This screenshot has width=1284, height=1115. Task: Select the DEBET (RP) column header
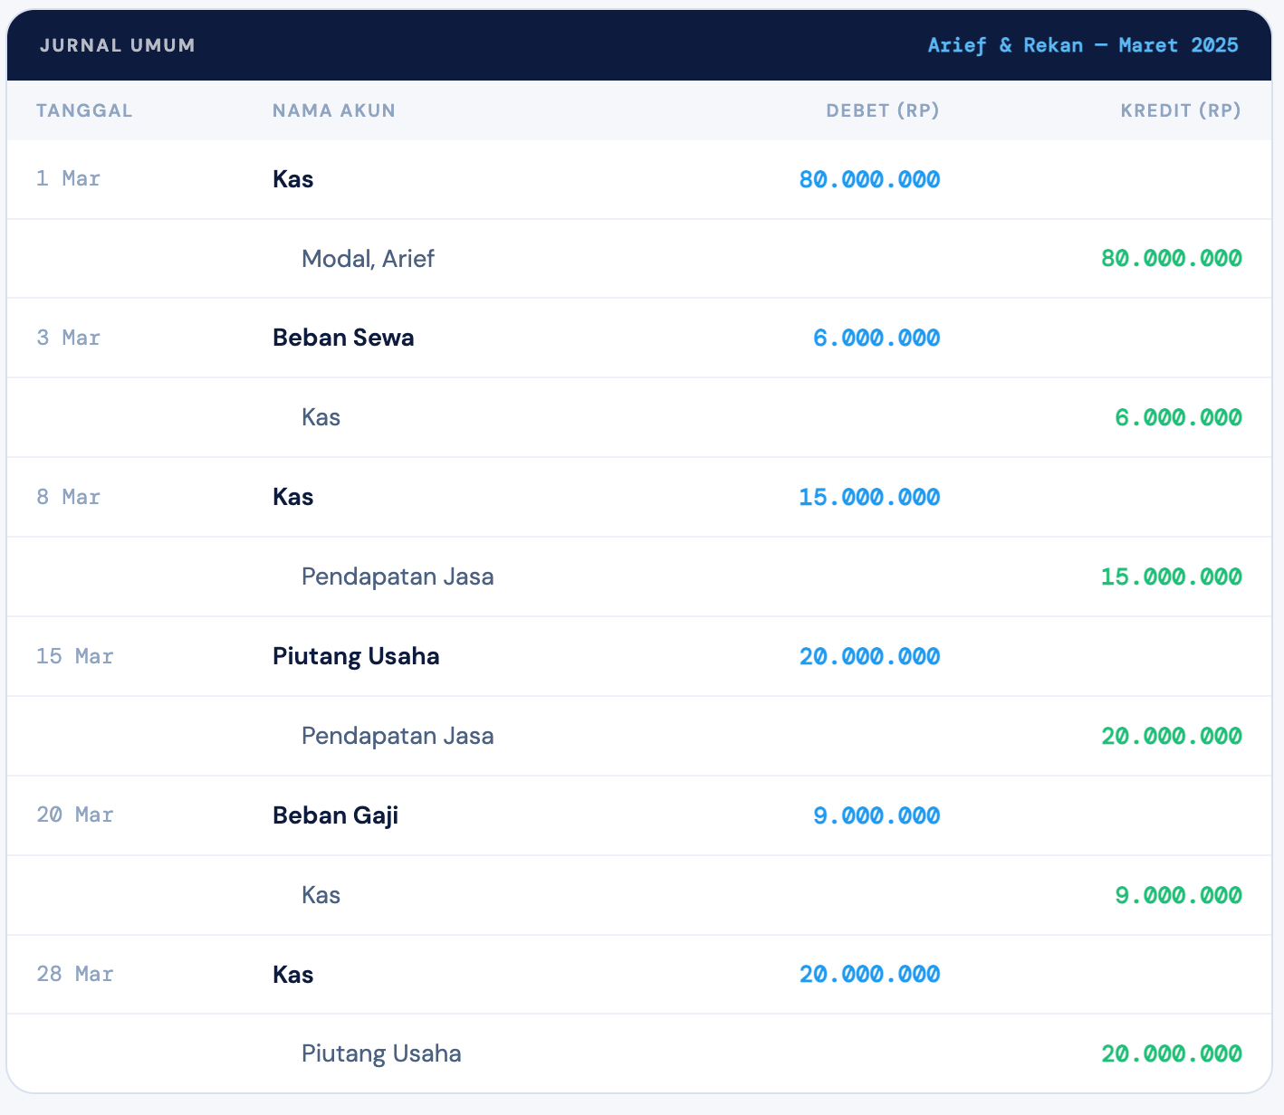click(882, 110)
